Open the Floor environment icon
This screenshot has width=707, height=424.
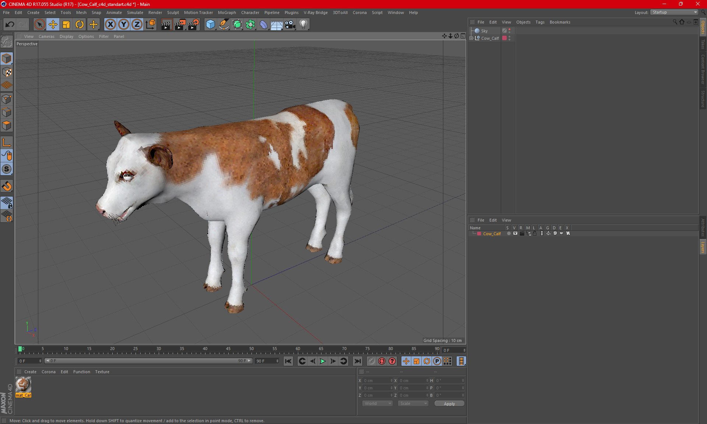point(277,25)
